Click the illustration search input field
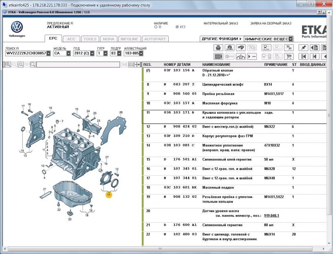 (78, 64)
